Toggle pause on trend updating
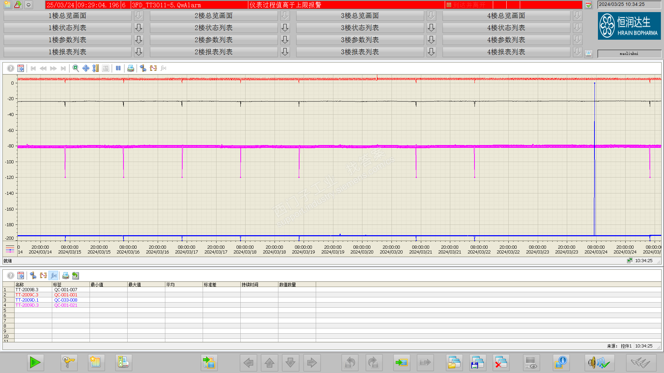The image size is (664, 373). click(x=118, y=68)
